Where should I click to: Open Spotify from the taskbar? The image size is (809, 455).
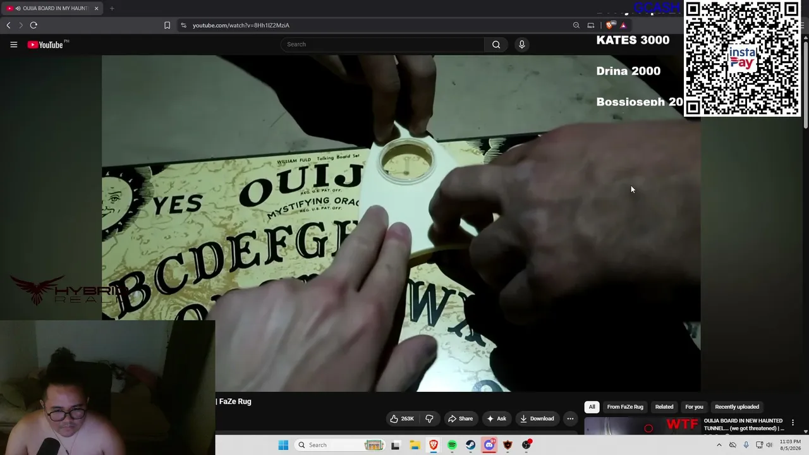[452, 445]
